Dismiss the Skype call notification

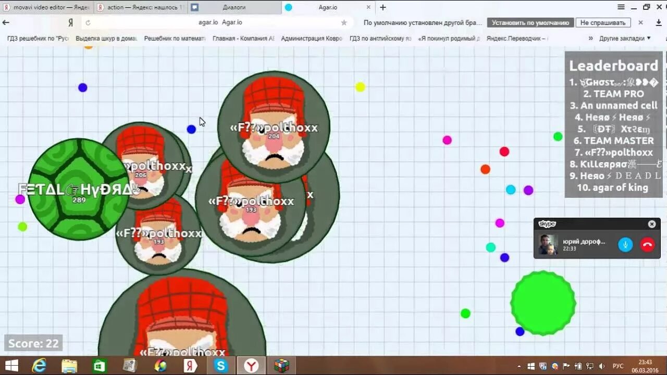(x=652, y=224)
